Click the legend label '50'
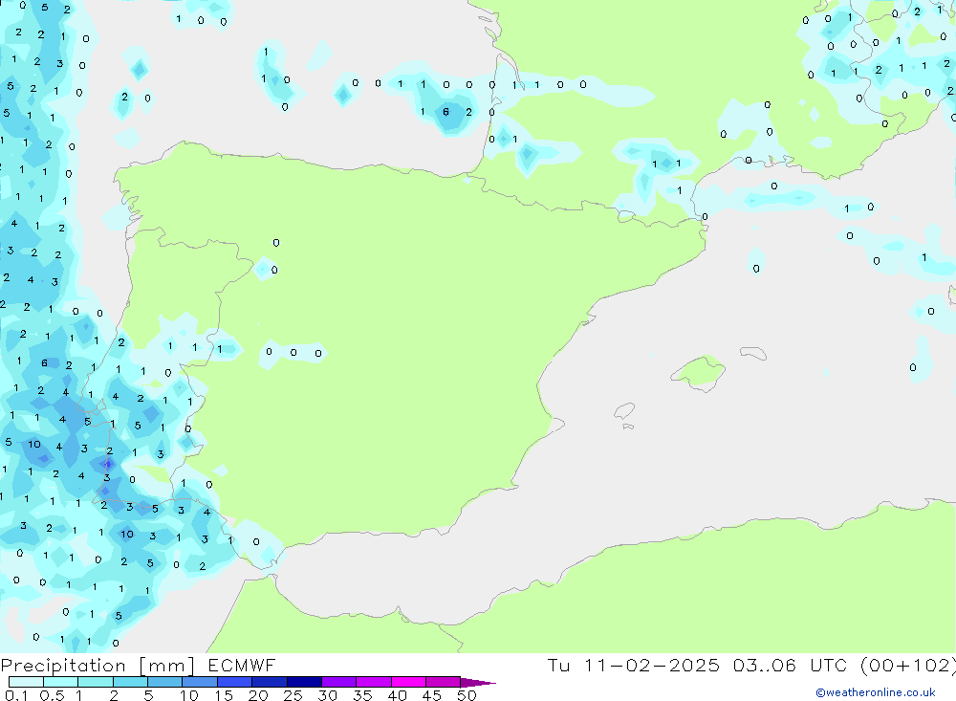This screenshot has width=956, height=701. click(x=467, y=695)
